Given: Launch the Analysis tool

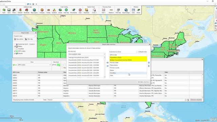Looking at the screenshot, I should (42, 11).
